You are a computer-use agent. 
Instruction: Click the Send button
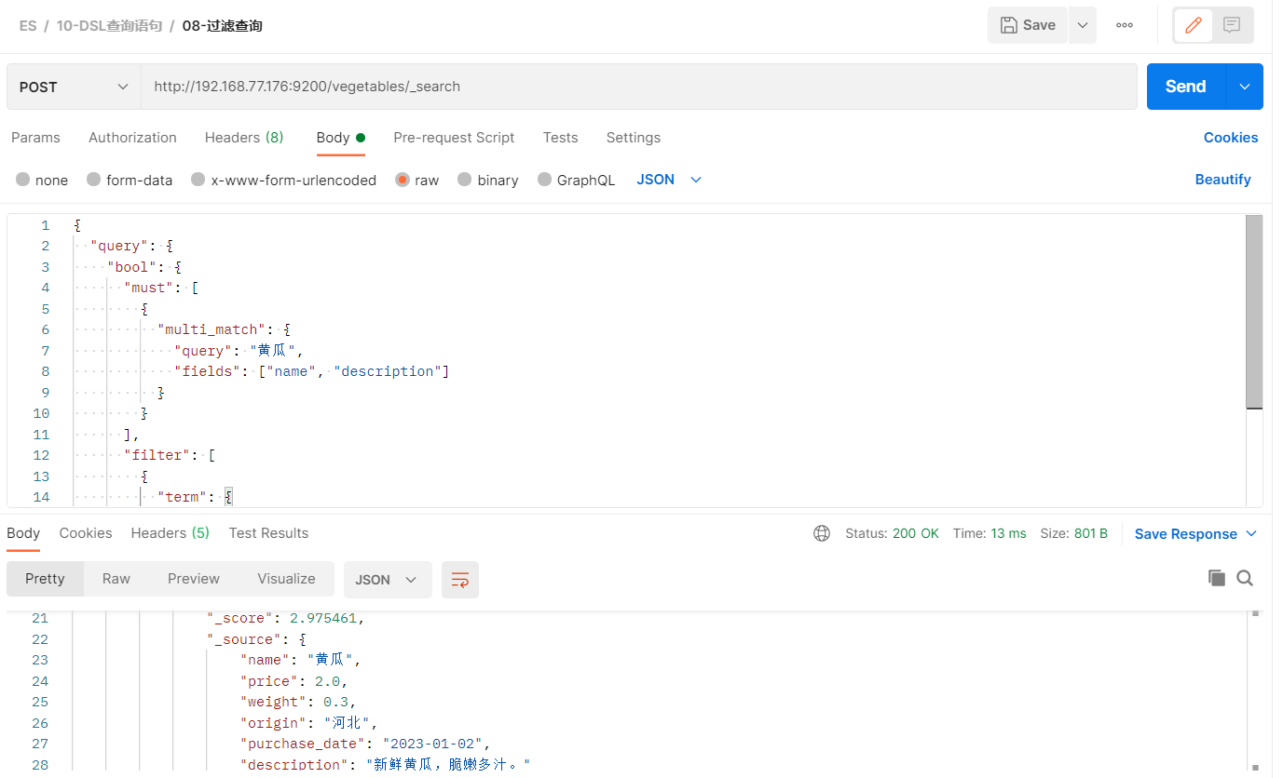click(x=1186, y=87)
